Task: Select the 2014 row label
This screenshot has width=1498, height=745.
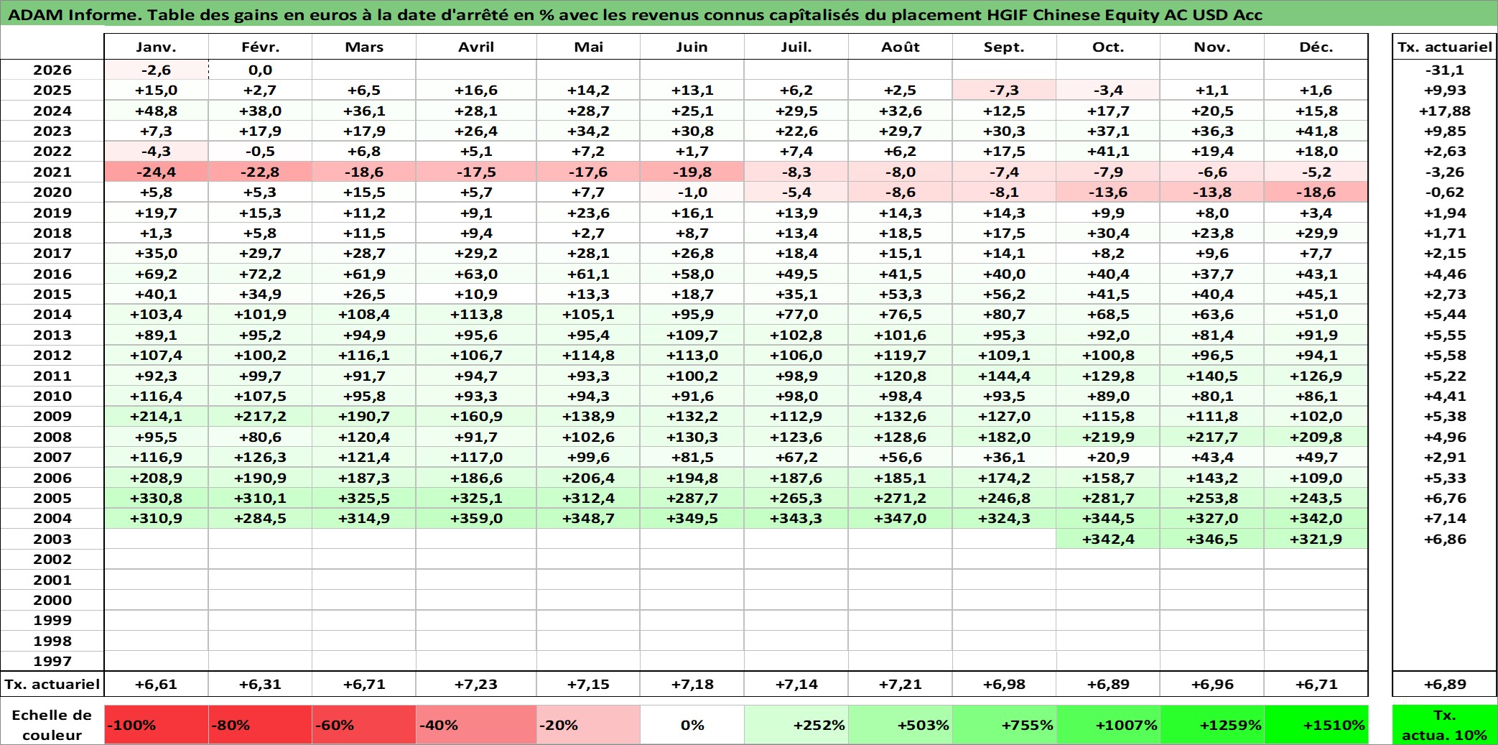Action: click(x=52, y=314)
